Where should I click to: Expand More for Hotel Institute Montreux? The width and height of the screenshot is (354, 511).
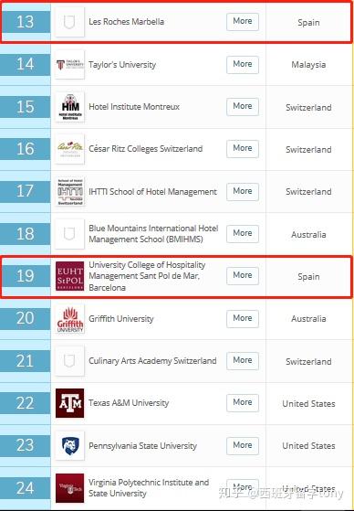243,107
